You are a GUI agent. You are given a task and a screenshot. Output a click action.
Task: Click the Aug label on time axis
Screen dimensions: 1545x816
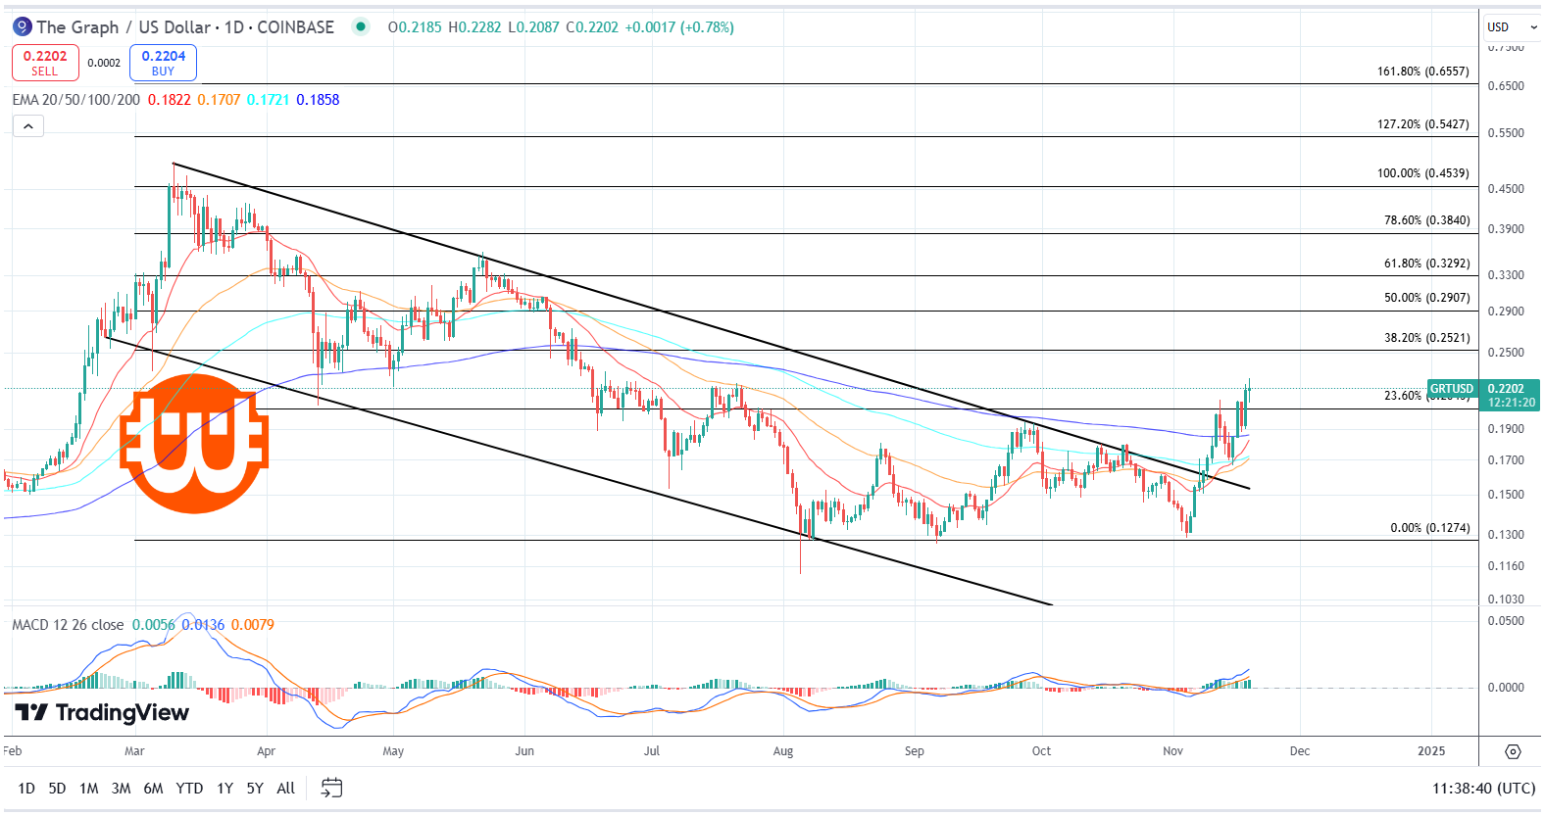[783, 751]
